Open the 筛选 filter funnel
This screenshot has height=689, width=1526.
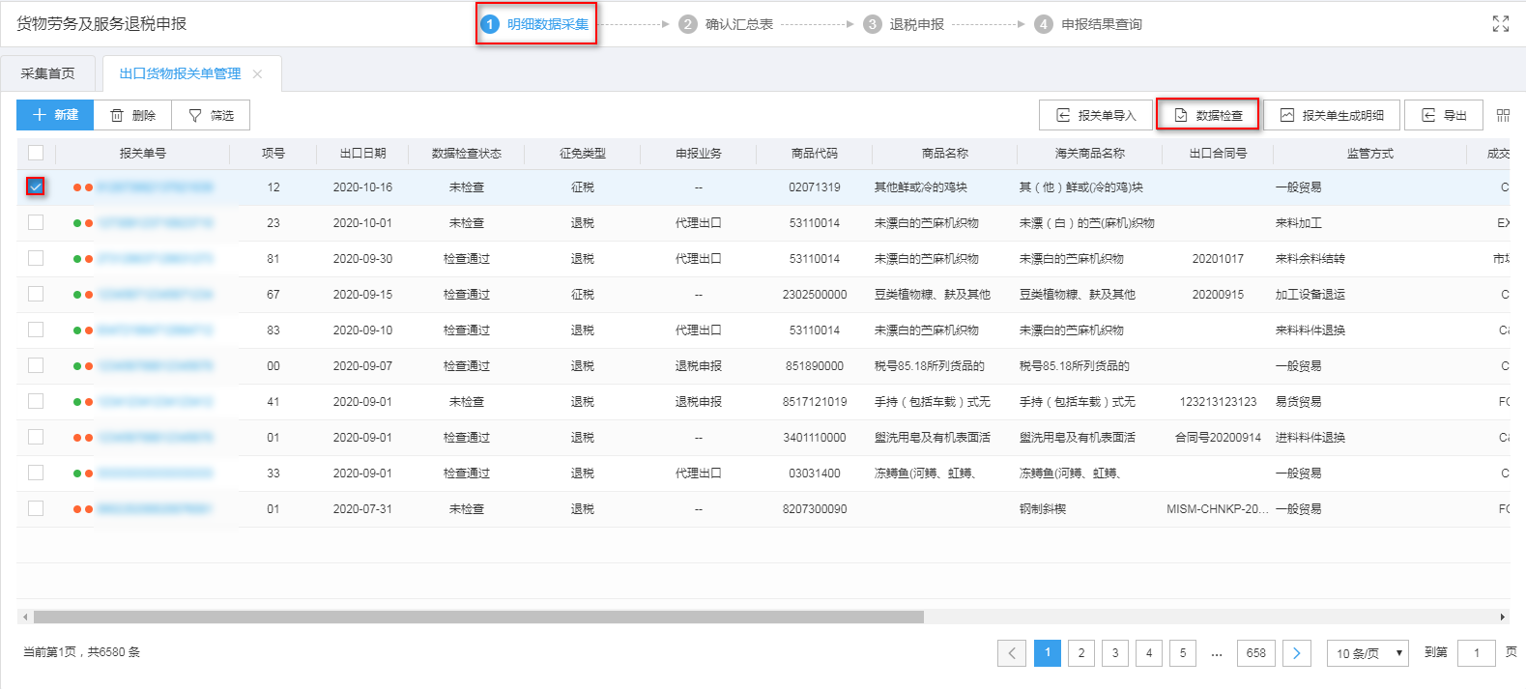click(x=211, y=115)
